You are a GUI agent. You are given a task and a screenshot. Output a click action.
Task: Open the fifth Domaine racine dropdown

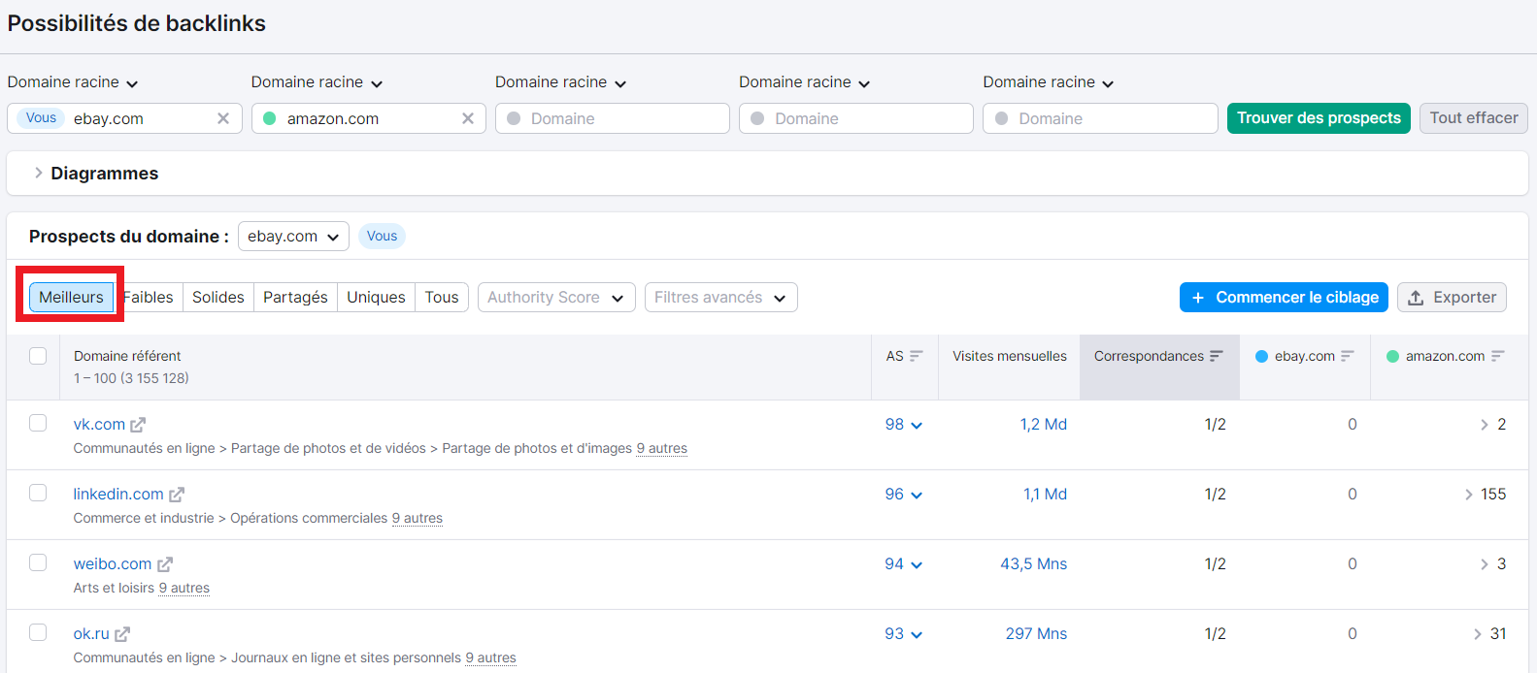tap(1048, 82)
